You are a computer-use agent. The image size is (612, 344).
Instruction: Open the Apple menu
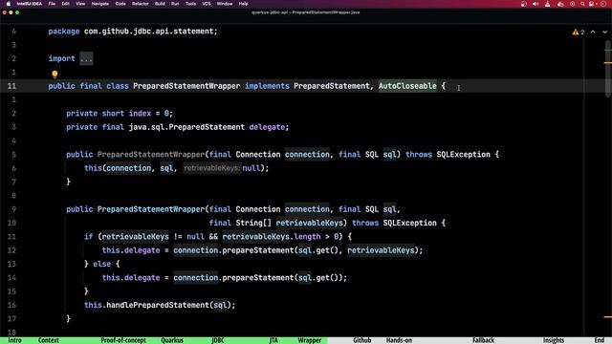click(9, 4)
